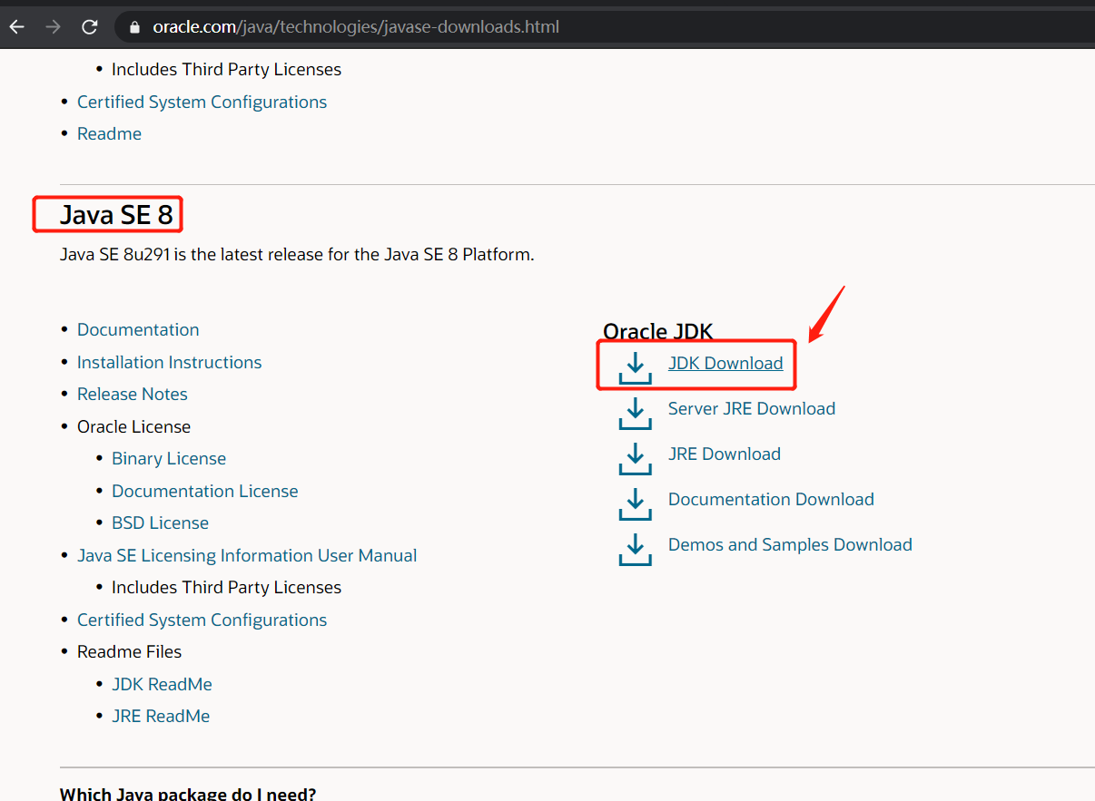The width and height of the screenshot is (1095, 801).
Task: Open the upper Certified System Configurations link
Action: 202,102
